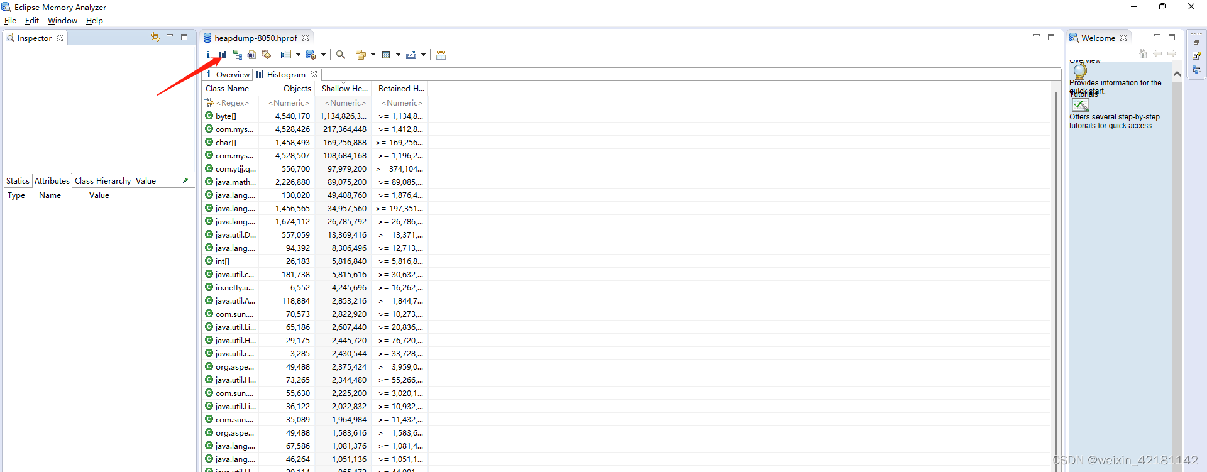
Task: Switch to the Class Hierarchy tab
Action: point(102,181)
